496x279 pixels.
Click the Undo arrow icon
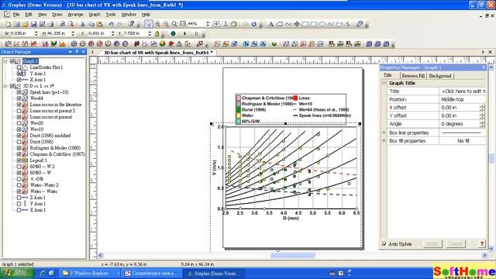111,24
